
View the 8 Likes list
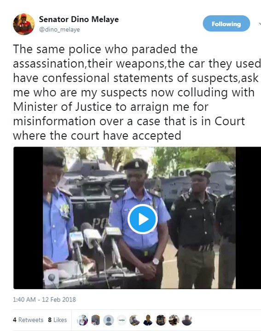point(58,320)
